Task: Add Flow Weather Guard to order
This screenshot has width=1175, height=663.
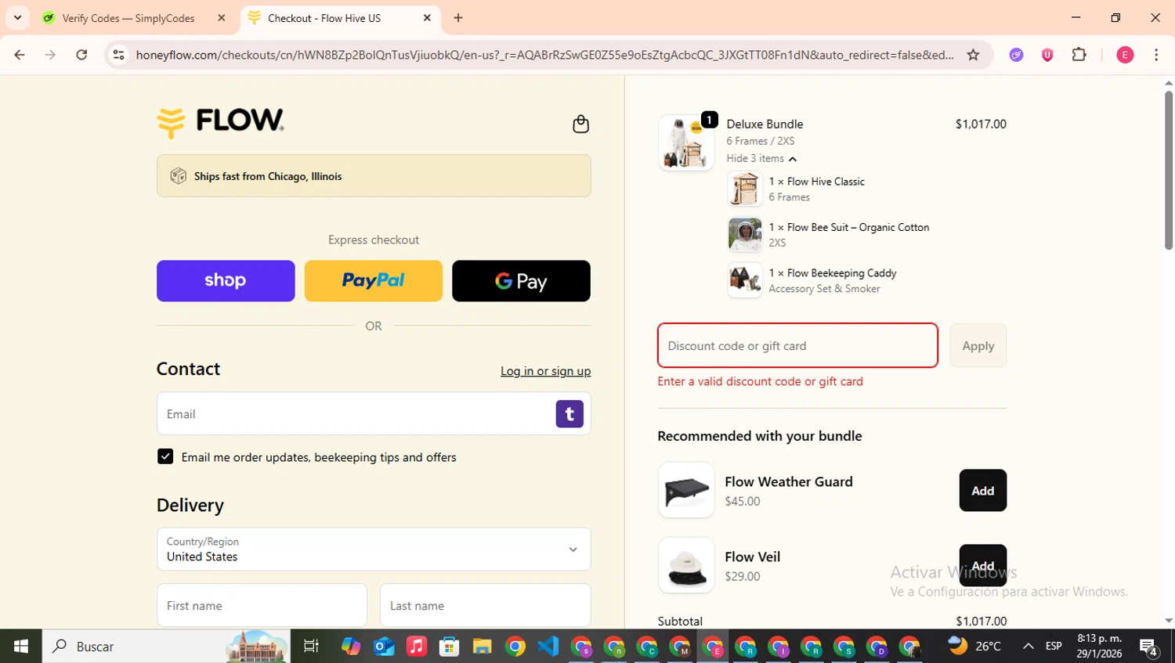Action: click(983, 490)
